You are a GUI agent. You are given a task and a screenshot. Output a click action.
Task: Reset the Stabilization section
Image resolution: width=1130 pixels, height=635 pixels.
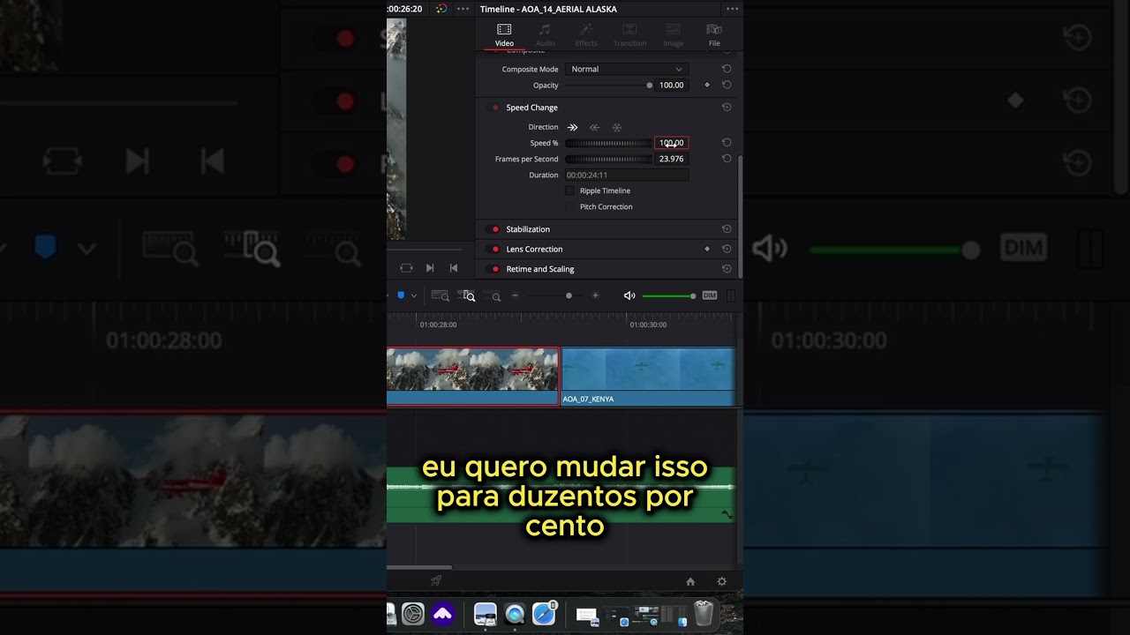point(727,229)
